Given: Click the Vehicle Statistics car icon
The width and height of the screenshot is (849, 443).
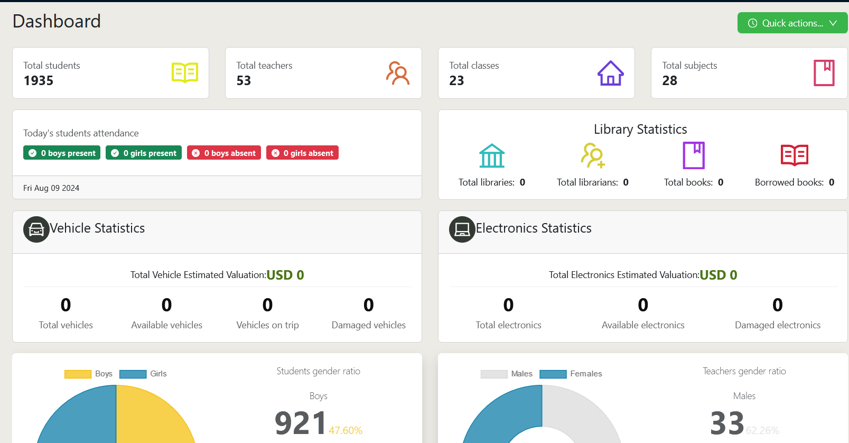Looking at the screenshot, I should (36, 229).
